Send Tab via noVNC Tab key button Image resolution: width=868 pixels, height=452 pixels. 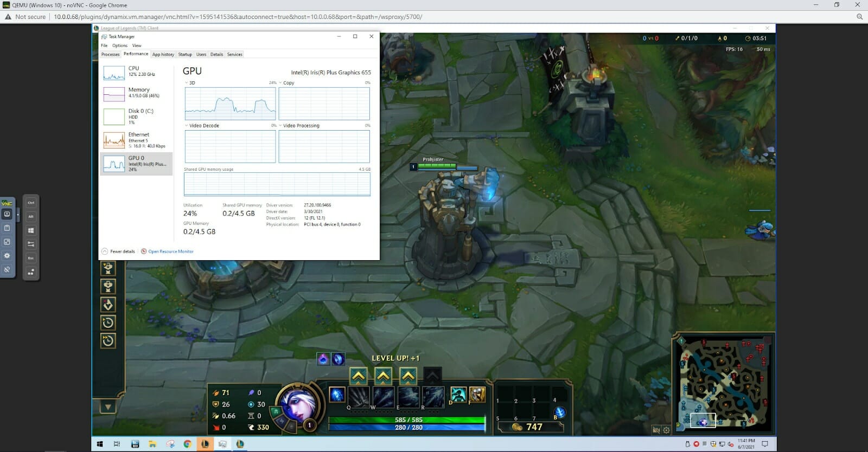pos(31,244)
